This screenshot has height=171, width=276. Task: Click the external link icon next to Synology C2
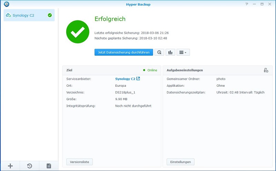pyautogui.click(x=138, y=78)
